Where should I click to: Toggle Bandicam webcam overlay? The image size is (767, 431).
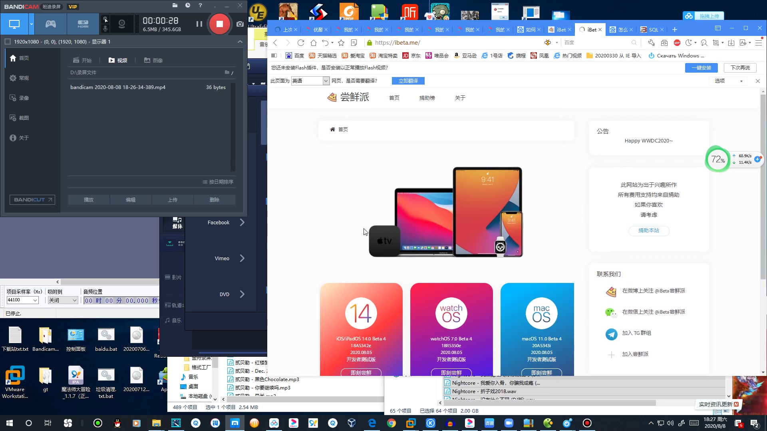(122, 24)
